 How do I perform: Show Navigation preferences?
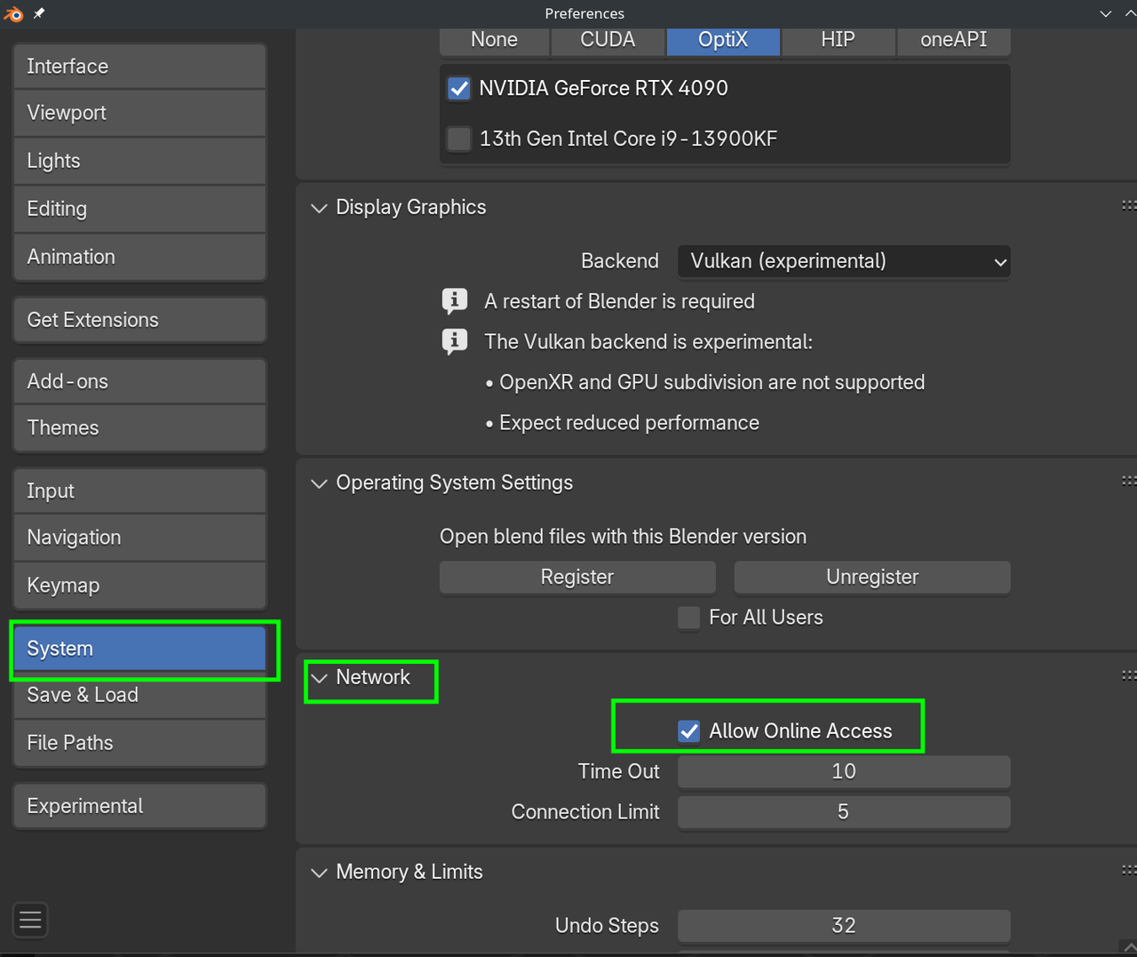139,538
